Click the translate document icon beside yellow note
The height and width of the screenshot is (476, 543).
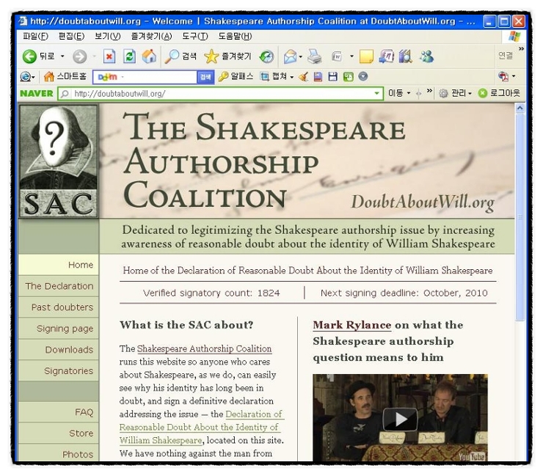click(x=386, y=56)
